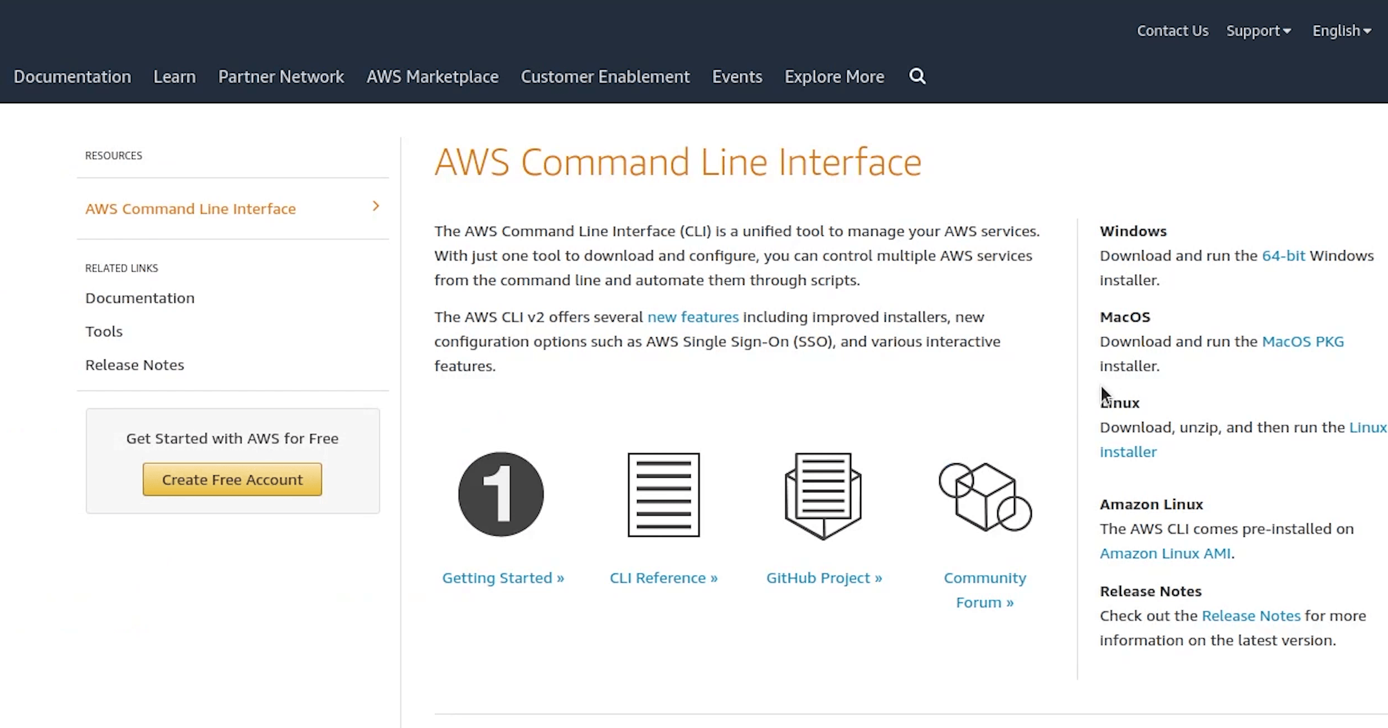Open the English language dropdown
Screen dimensions: 1388x728
click(x=1341, y=31)
